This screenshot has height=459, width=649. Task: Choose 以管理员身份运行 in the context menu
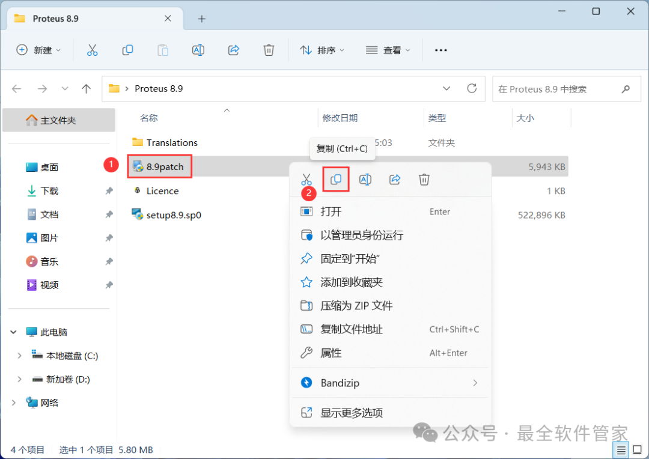point(391,235)
